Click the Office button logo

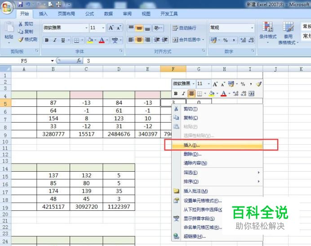coord(7,9)
